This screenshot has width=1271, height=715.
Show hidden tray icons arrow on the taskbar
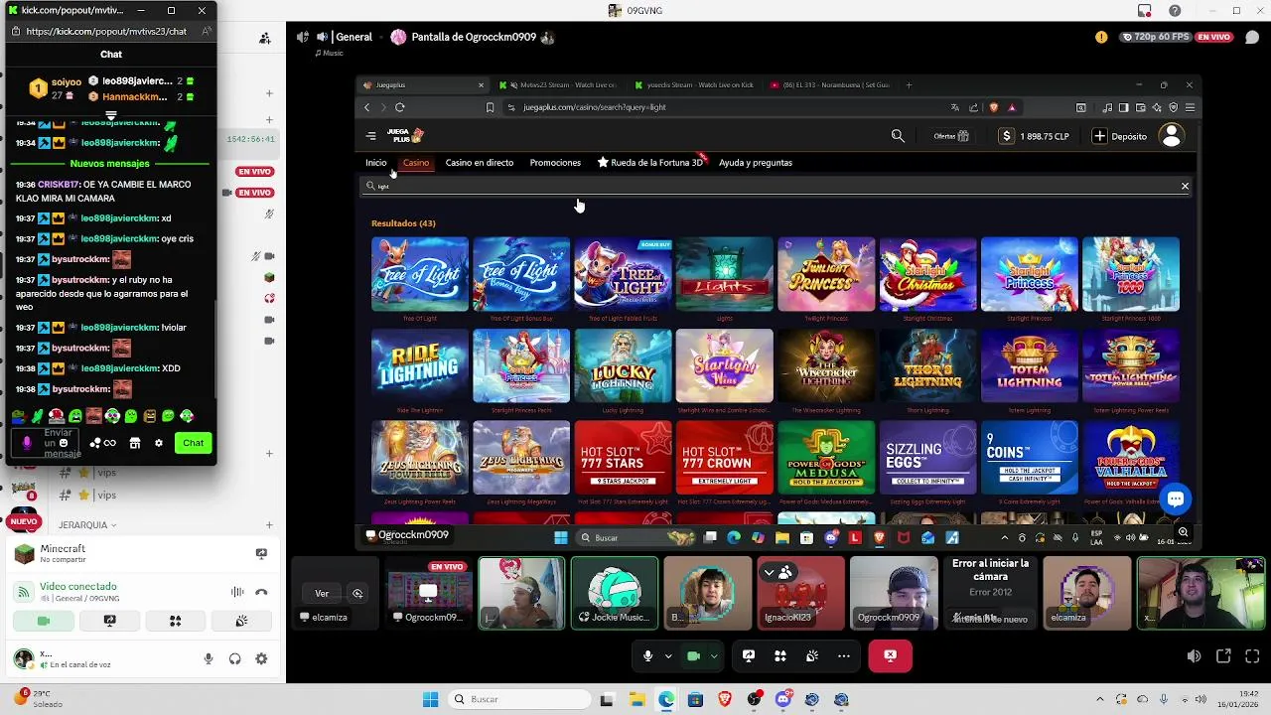(x=1099, y=699)
